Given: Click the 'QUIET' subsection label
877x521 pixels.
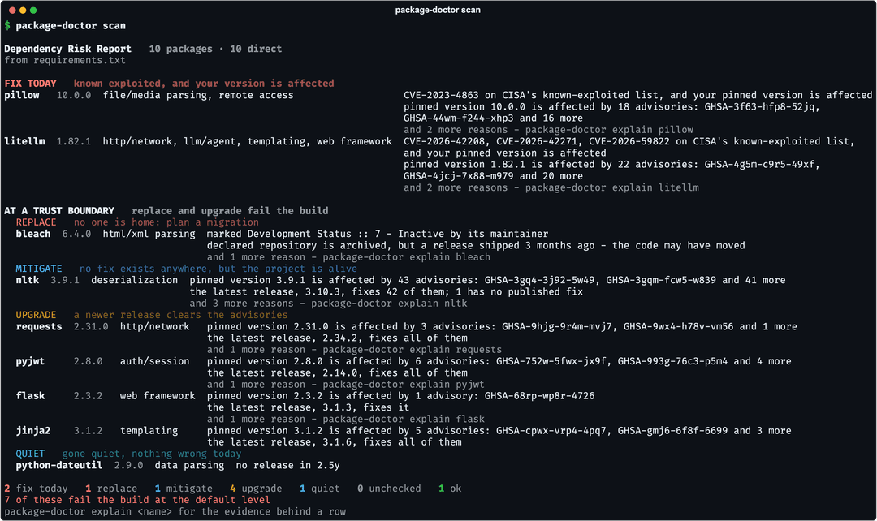Looking at the screenshot, I should point(30,454).
